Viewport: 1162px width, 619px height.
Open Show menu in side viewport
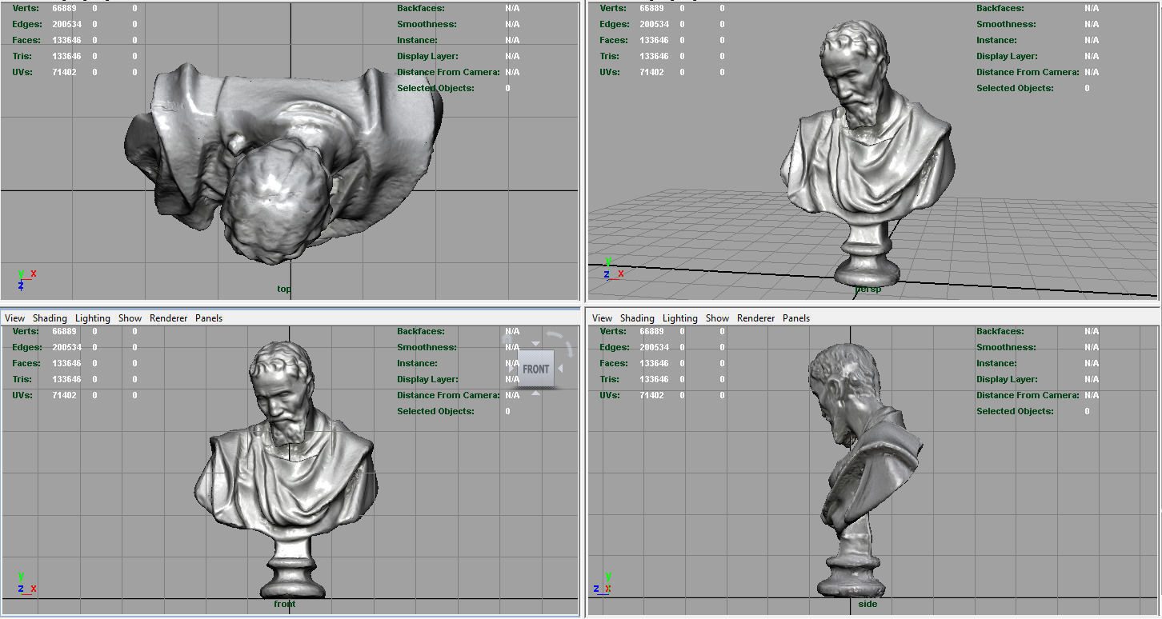point(717,318)
